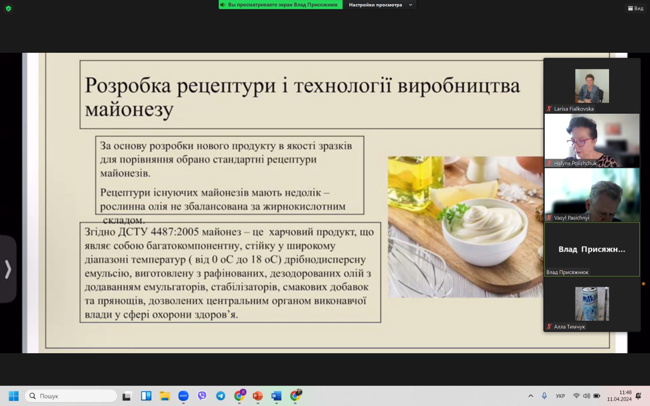The height and width of the screenshot is (406, 650).
Task: Open the Вид layout menu
Action: 635,8
